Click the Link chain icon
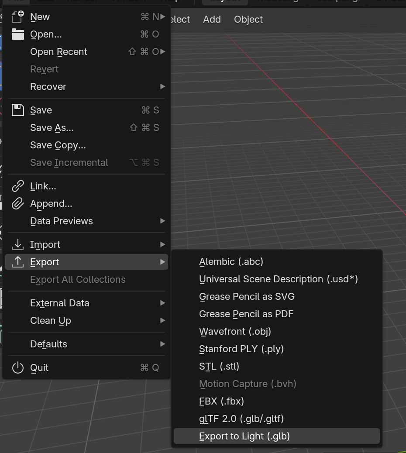Viewport: 406px width, 453px height. pyautogui.click(x=17, y=186)
